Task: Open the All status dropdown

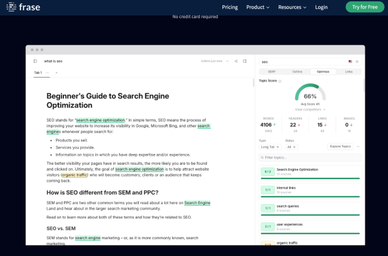Action: coord(291,147)
